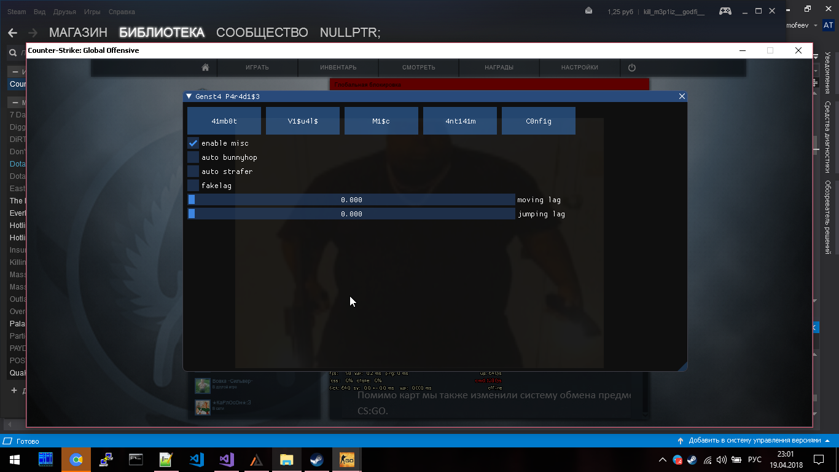Viewport: 839px width, 472px height.
Task: Click the plus icon below Steam's game list
Action: (14, 390)
